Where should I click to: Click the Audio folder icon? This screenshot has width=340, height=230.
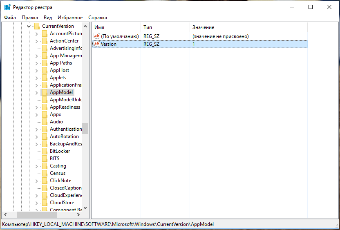(x=45, y=122)
